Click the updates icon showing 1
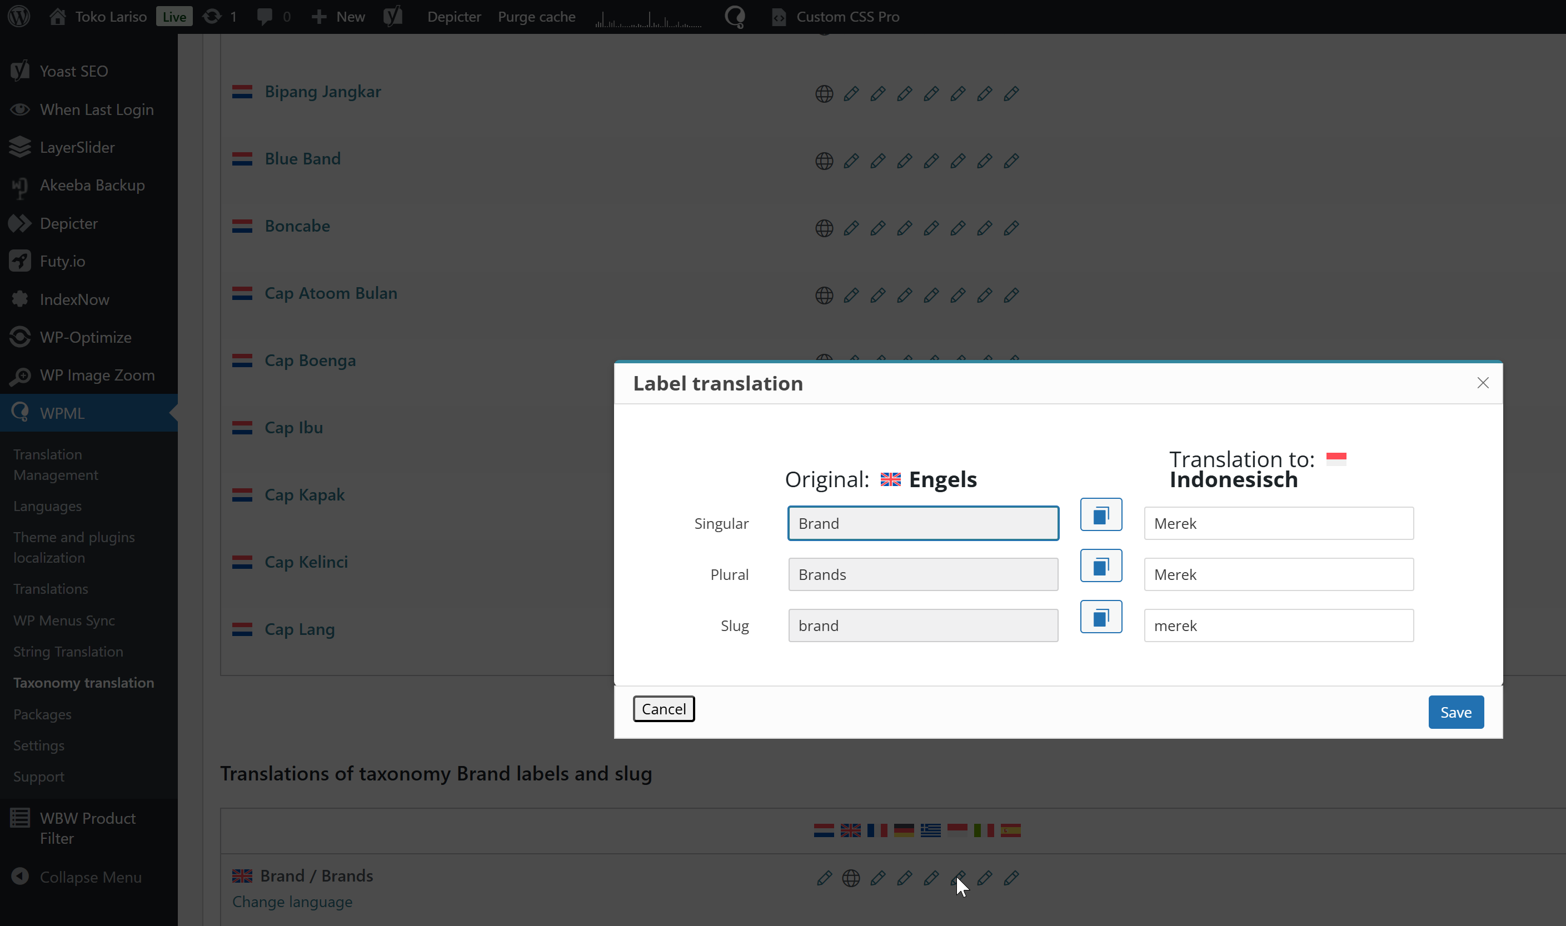This screenshot has height=926, width=1566. pos(220,16)
